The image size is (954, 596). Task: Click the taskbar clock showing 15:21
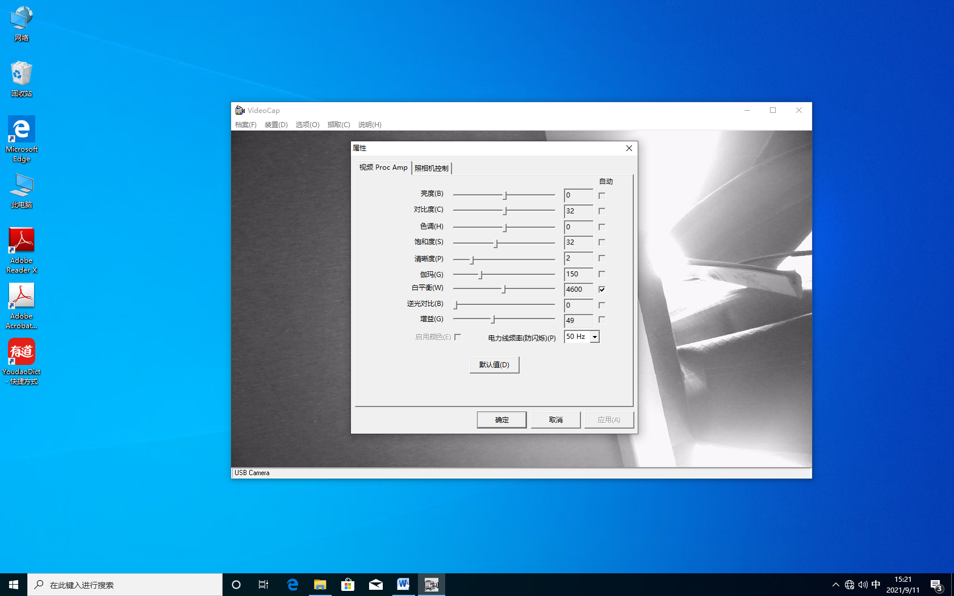(903, 585)
